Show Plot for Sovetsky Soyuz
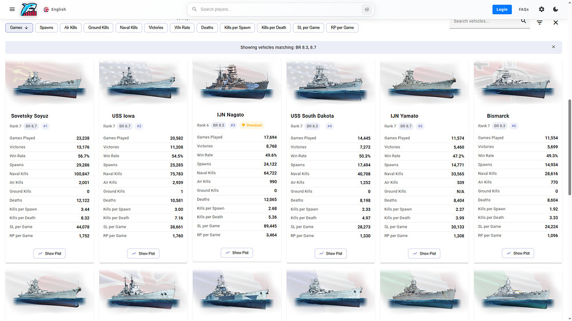This screenshot has height=321, width=572. click(50, 254)
